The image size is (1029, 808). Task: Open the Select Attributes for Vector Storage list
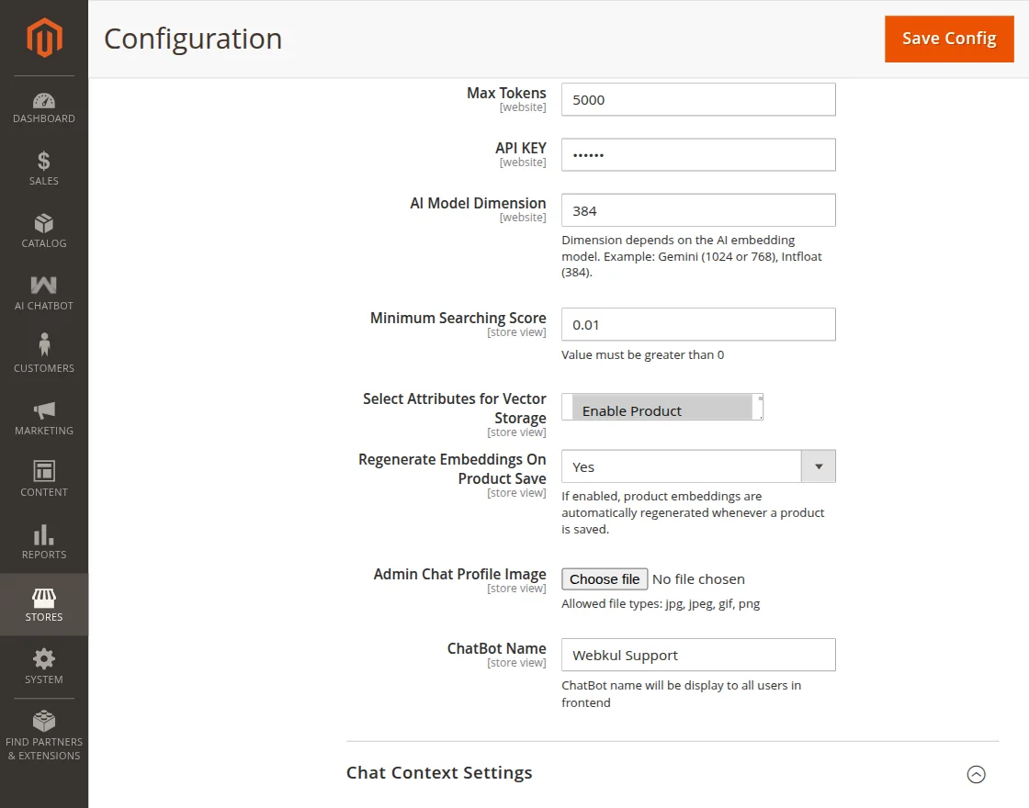[x=662, y=407]
